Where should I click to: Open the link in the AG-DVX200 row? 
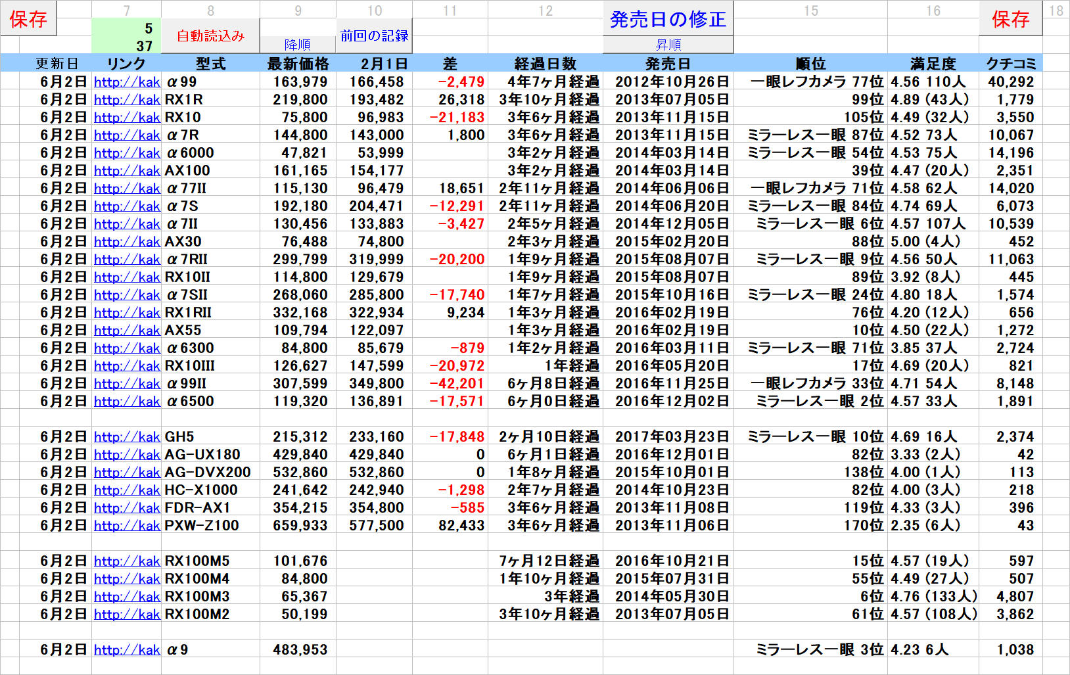pos(127,473)
